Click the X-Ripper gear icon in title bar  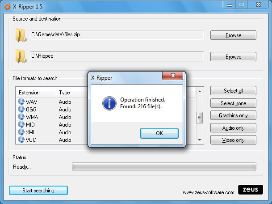pos(7,7)
